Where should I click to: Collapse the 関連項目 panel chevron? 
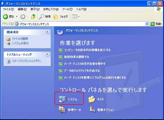coord(47,32)
